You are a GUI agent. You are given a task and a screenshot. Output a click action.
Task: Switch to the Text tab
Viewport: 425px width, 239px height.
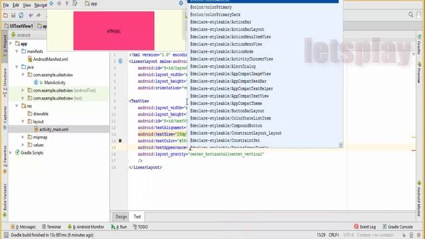point(137,216)
